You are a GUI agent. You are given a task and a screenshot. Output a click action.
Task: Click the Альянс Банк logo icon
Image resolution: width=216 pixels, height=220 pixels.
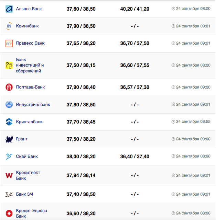9,9
